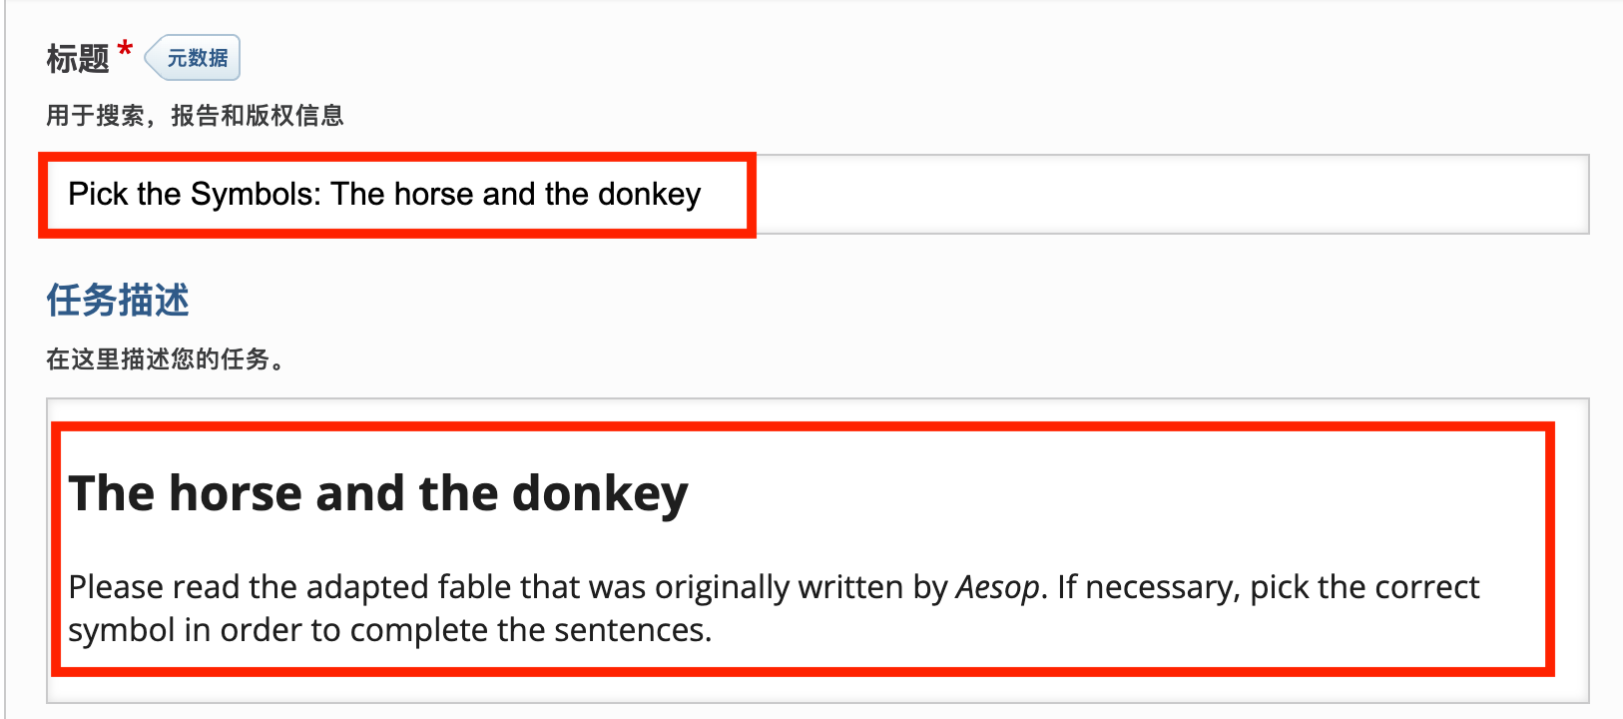This screenshot has height=719, width=1623.
Task: Click the italic word "Aesop" in the description
Action: point(997,587)
